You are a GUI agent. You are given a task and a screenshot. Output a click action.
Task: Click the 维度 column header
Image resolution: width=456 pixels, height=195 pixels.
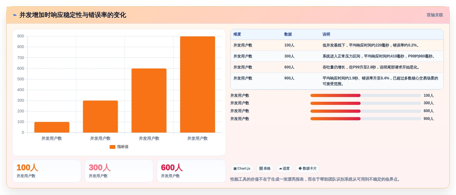(x=237, y=34)
